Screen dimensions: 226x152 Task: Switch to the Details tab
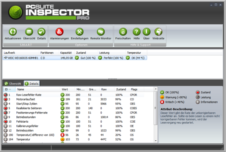pyautogui.click(x=31, y=84)
